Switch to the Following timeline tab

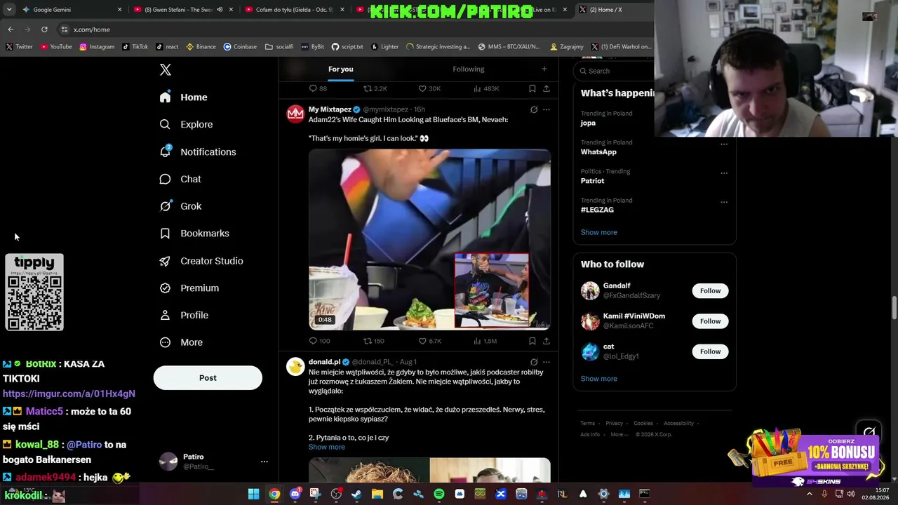(469, 69)
